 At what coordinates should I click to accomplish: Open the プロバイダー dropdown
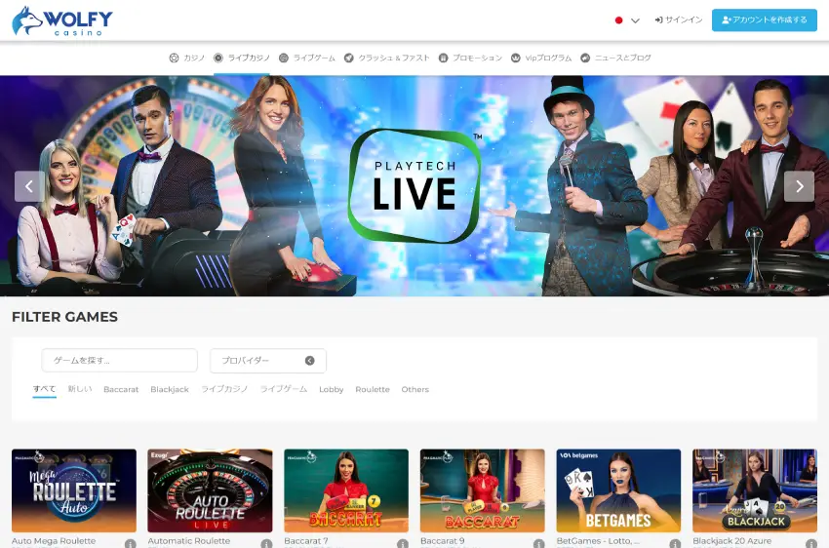pyautogui.click(x=268, y=361)
